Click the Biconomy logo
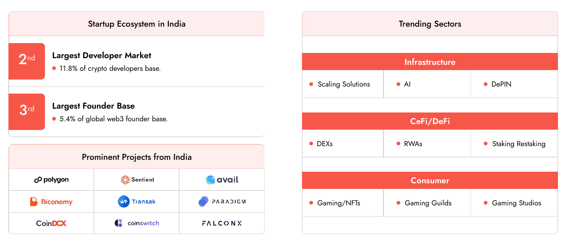565x239 pixels. point(52,202)
